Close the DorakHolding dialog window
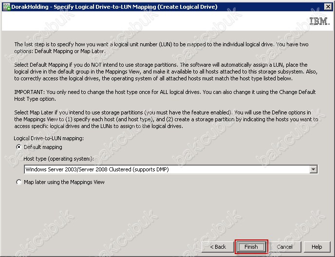The width and height of the screenshot is (335, 257). 328,7
